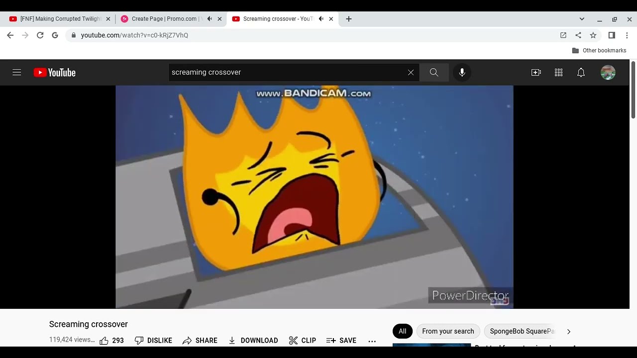
Task: Open a new browser tab
Action: [349, 19]
